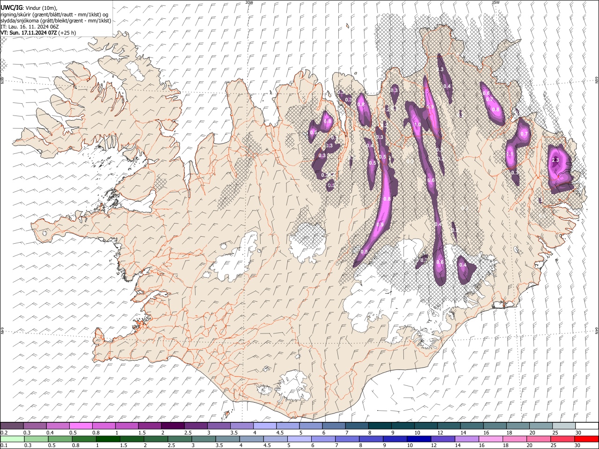Pick bottom-row legend swatch between 4 and 4.5
599x449 pixels.
tap(251, 439)
